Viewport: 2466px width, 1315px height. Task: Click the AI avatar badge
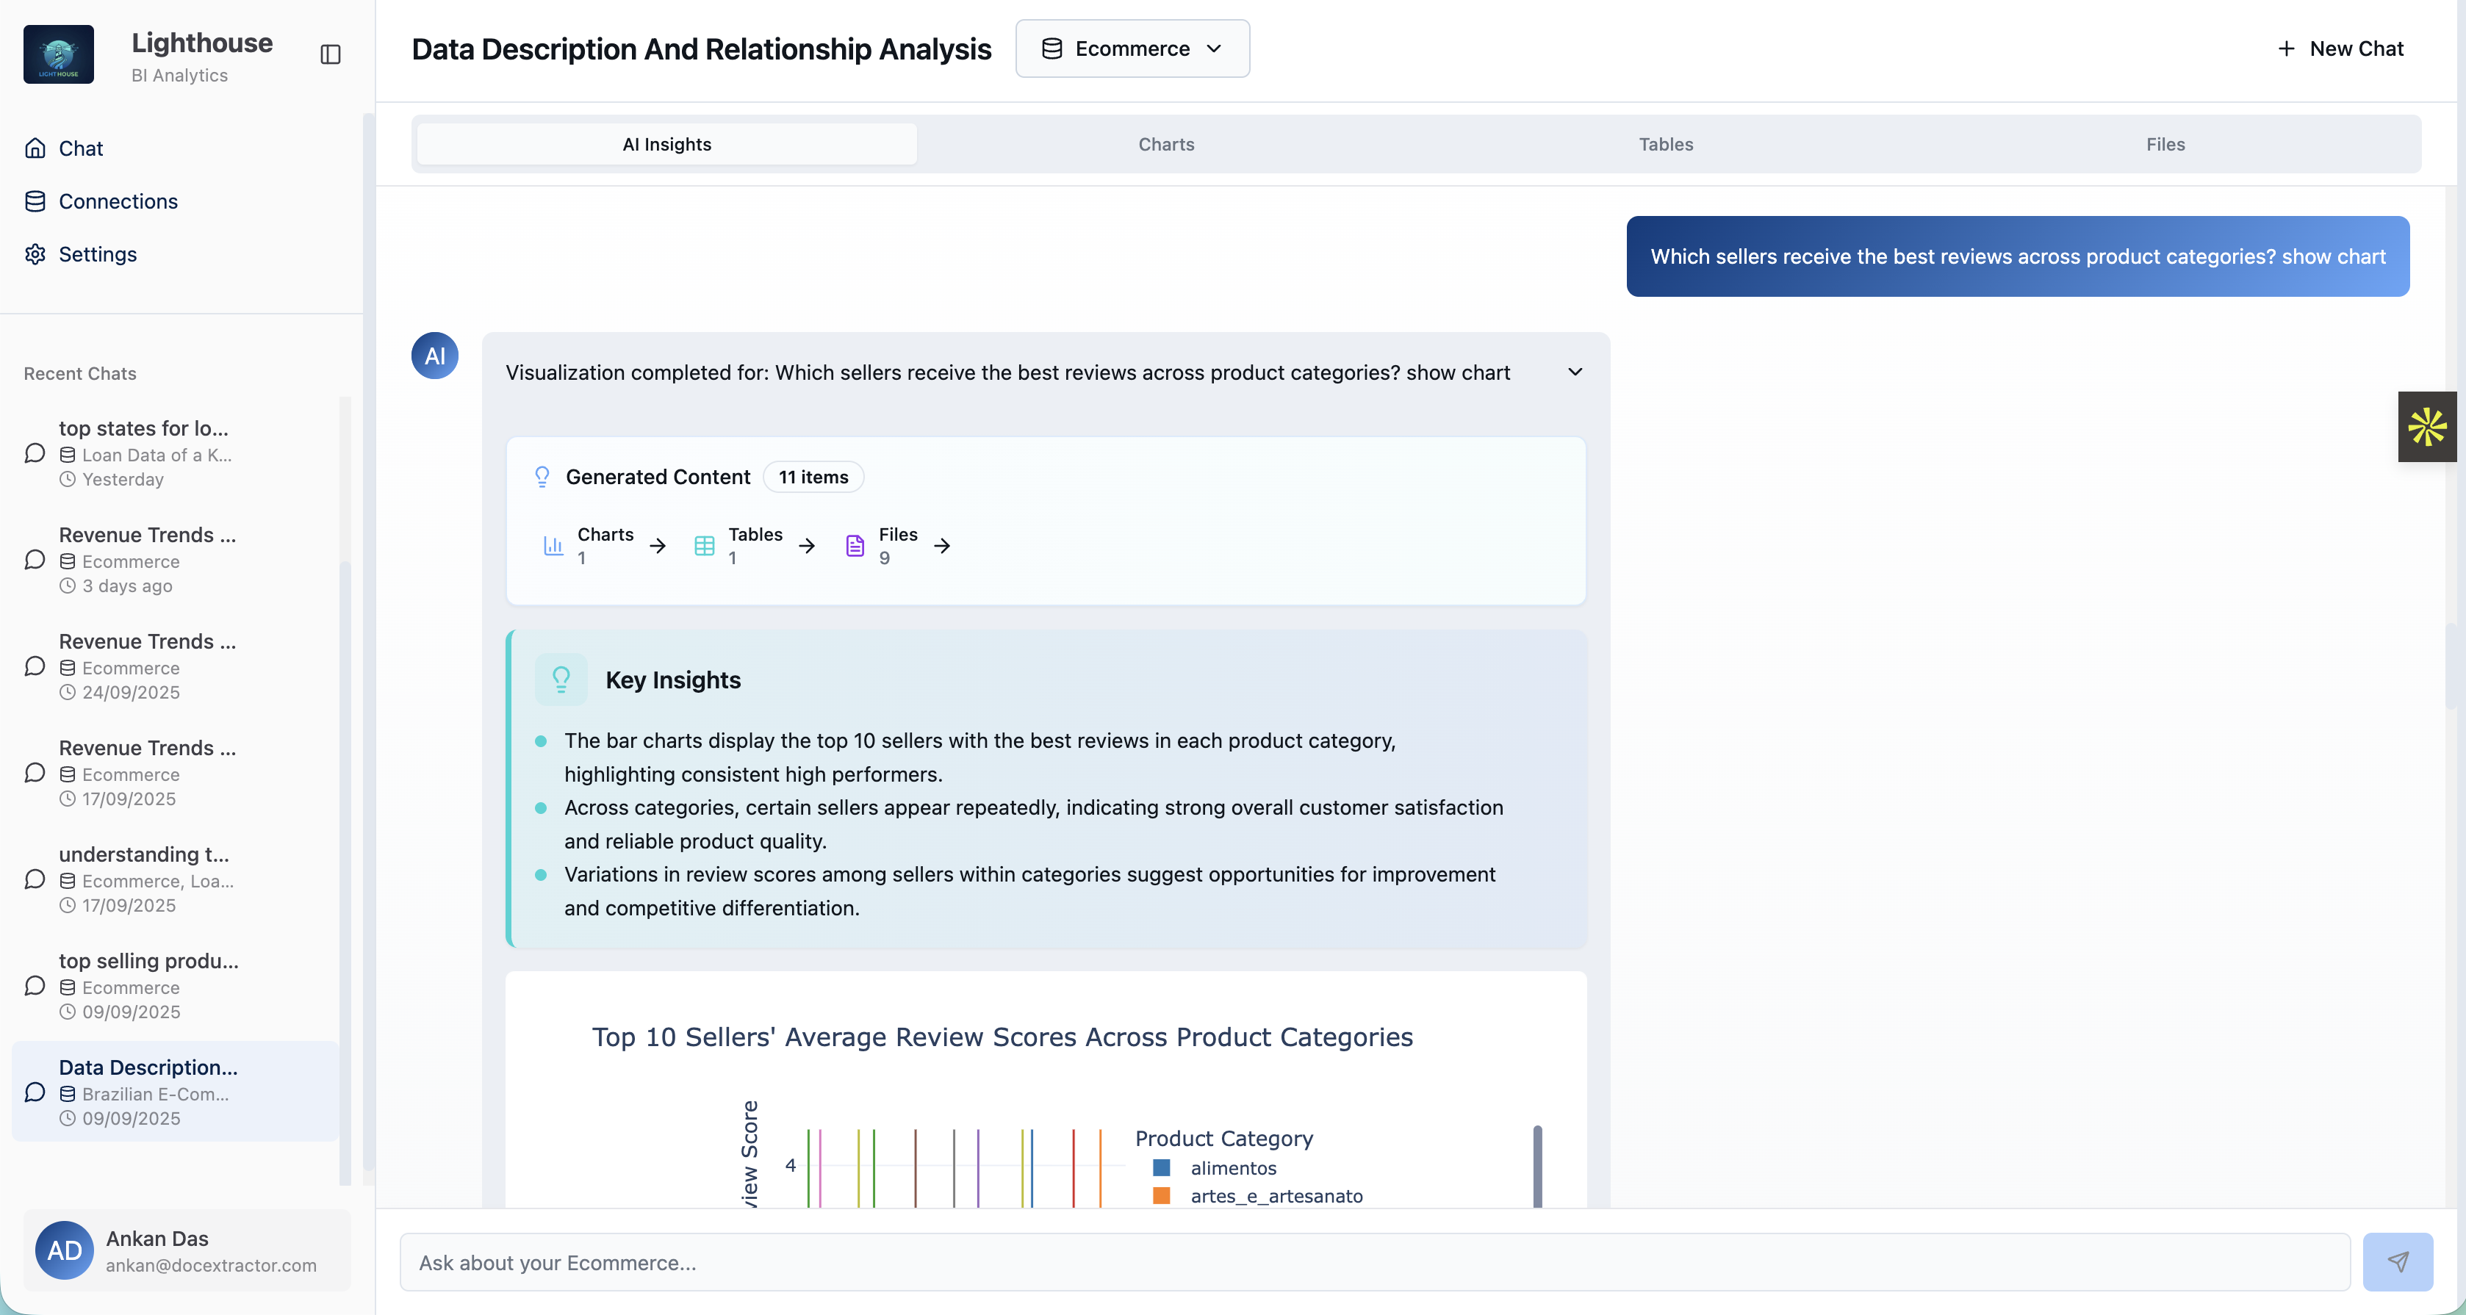click(x=434, y=356)
